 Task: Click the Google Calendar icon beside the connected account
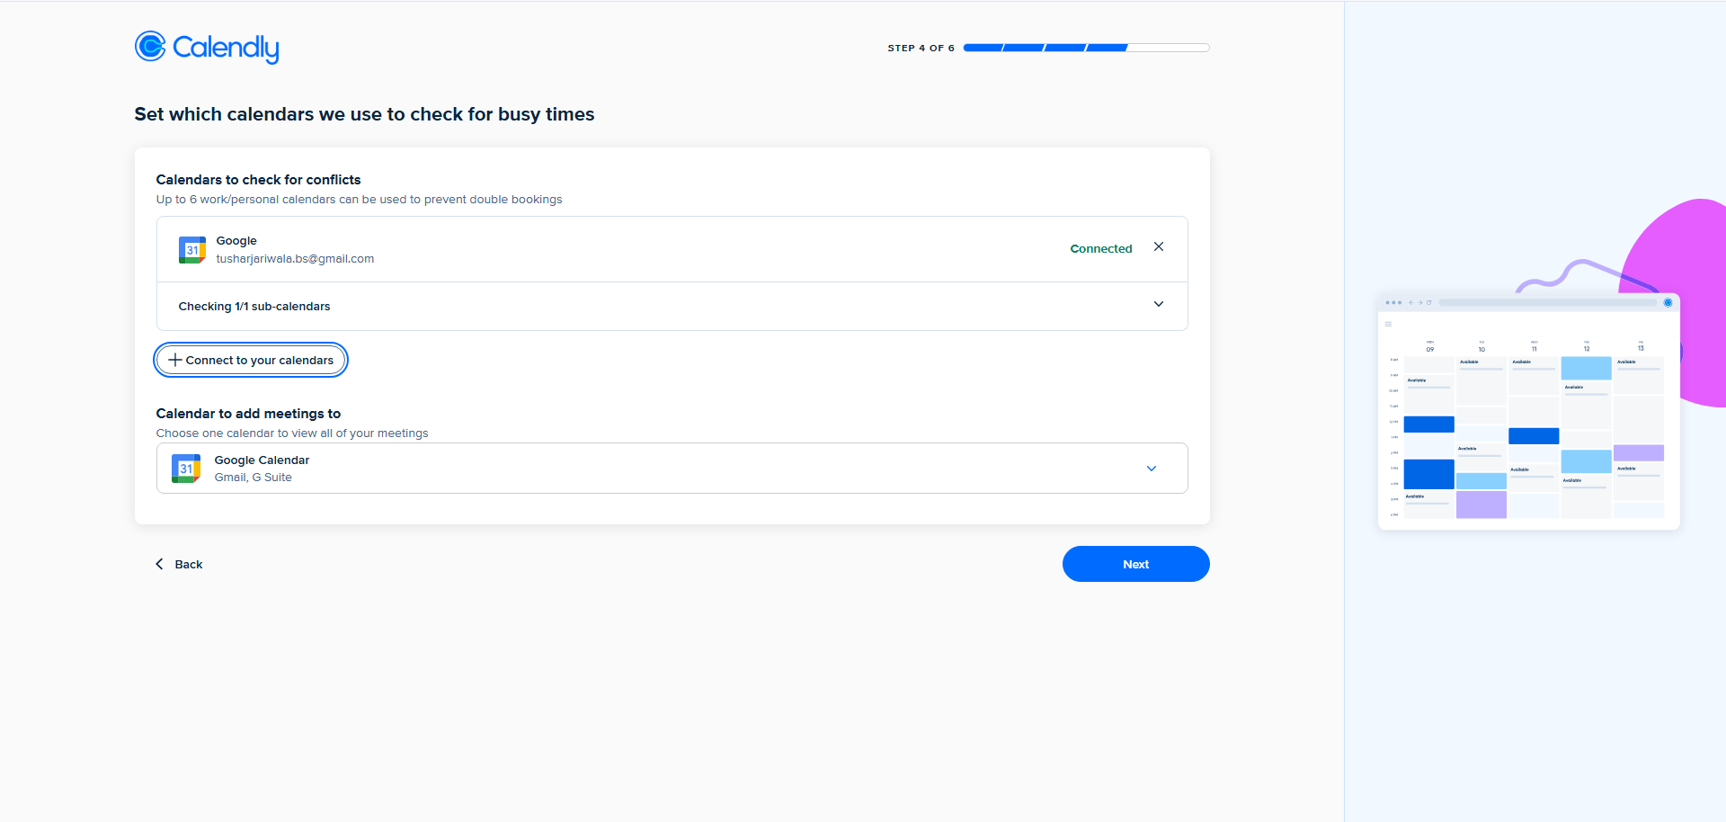191,249
